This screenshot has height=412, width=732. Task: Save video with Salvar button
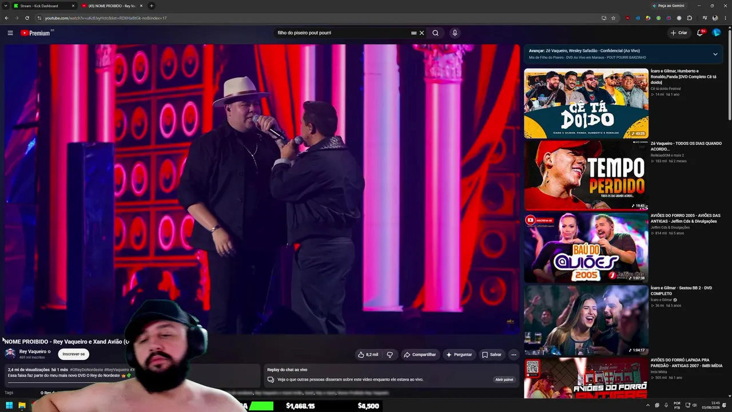[x=491, y=355]
